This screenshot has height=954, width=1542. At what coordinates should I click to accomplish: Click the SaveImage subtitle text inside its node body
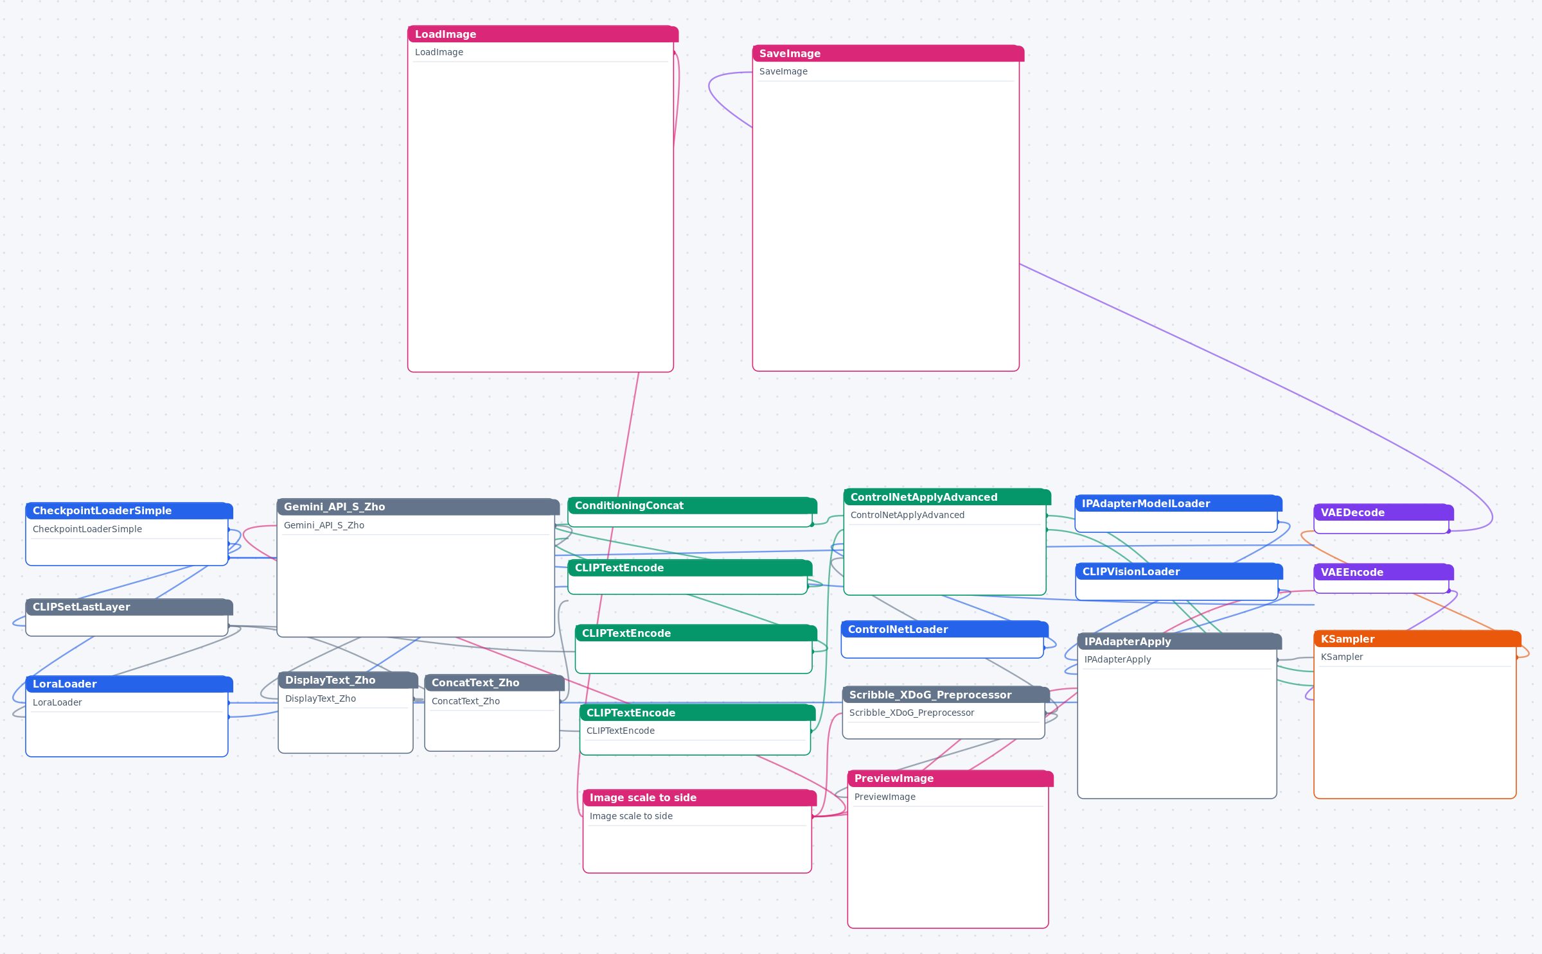click(783, 71)
